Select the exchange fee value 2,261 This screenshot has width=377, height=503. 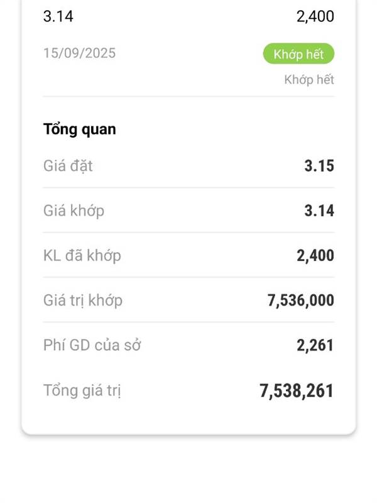tap(315, 345)
